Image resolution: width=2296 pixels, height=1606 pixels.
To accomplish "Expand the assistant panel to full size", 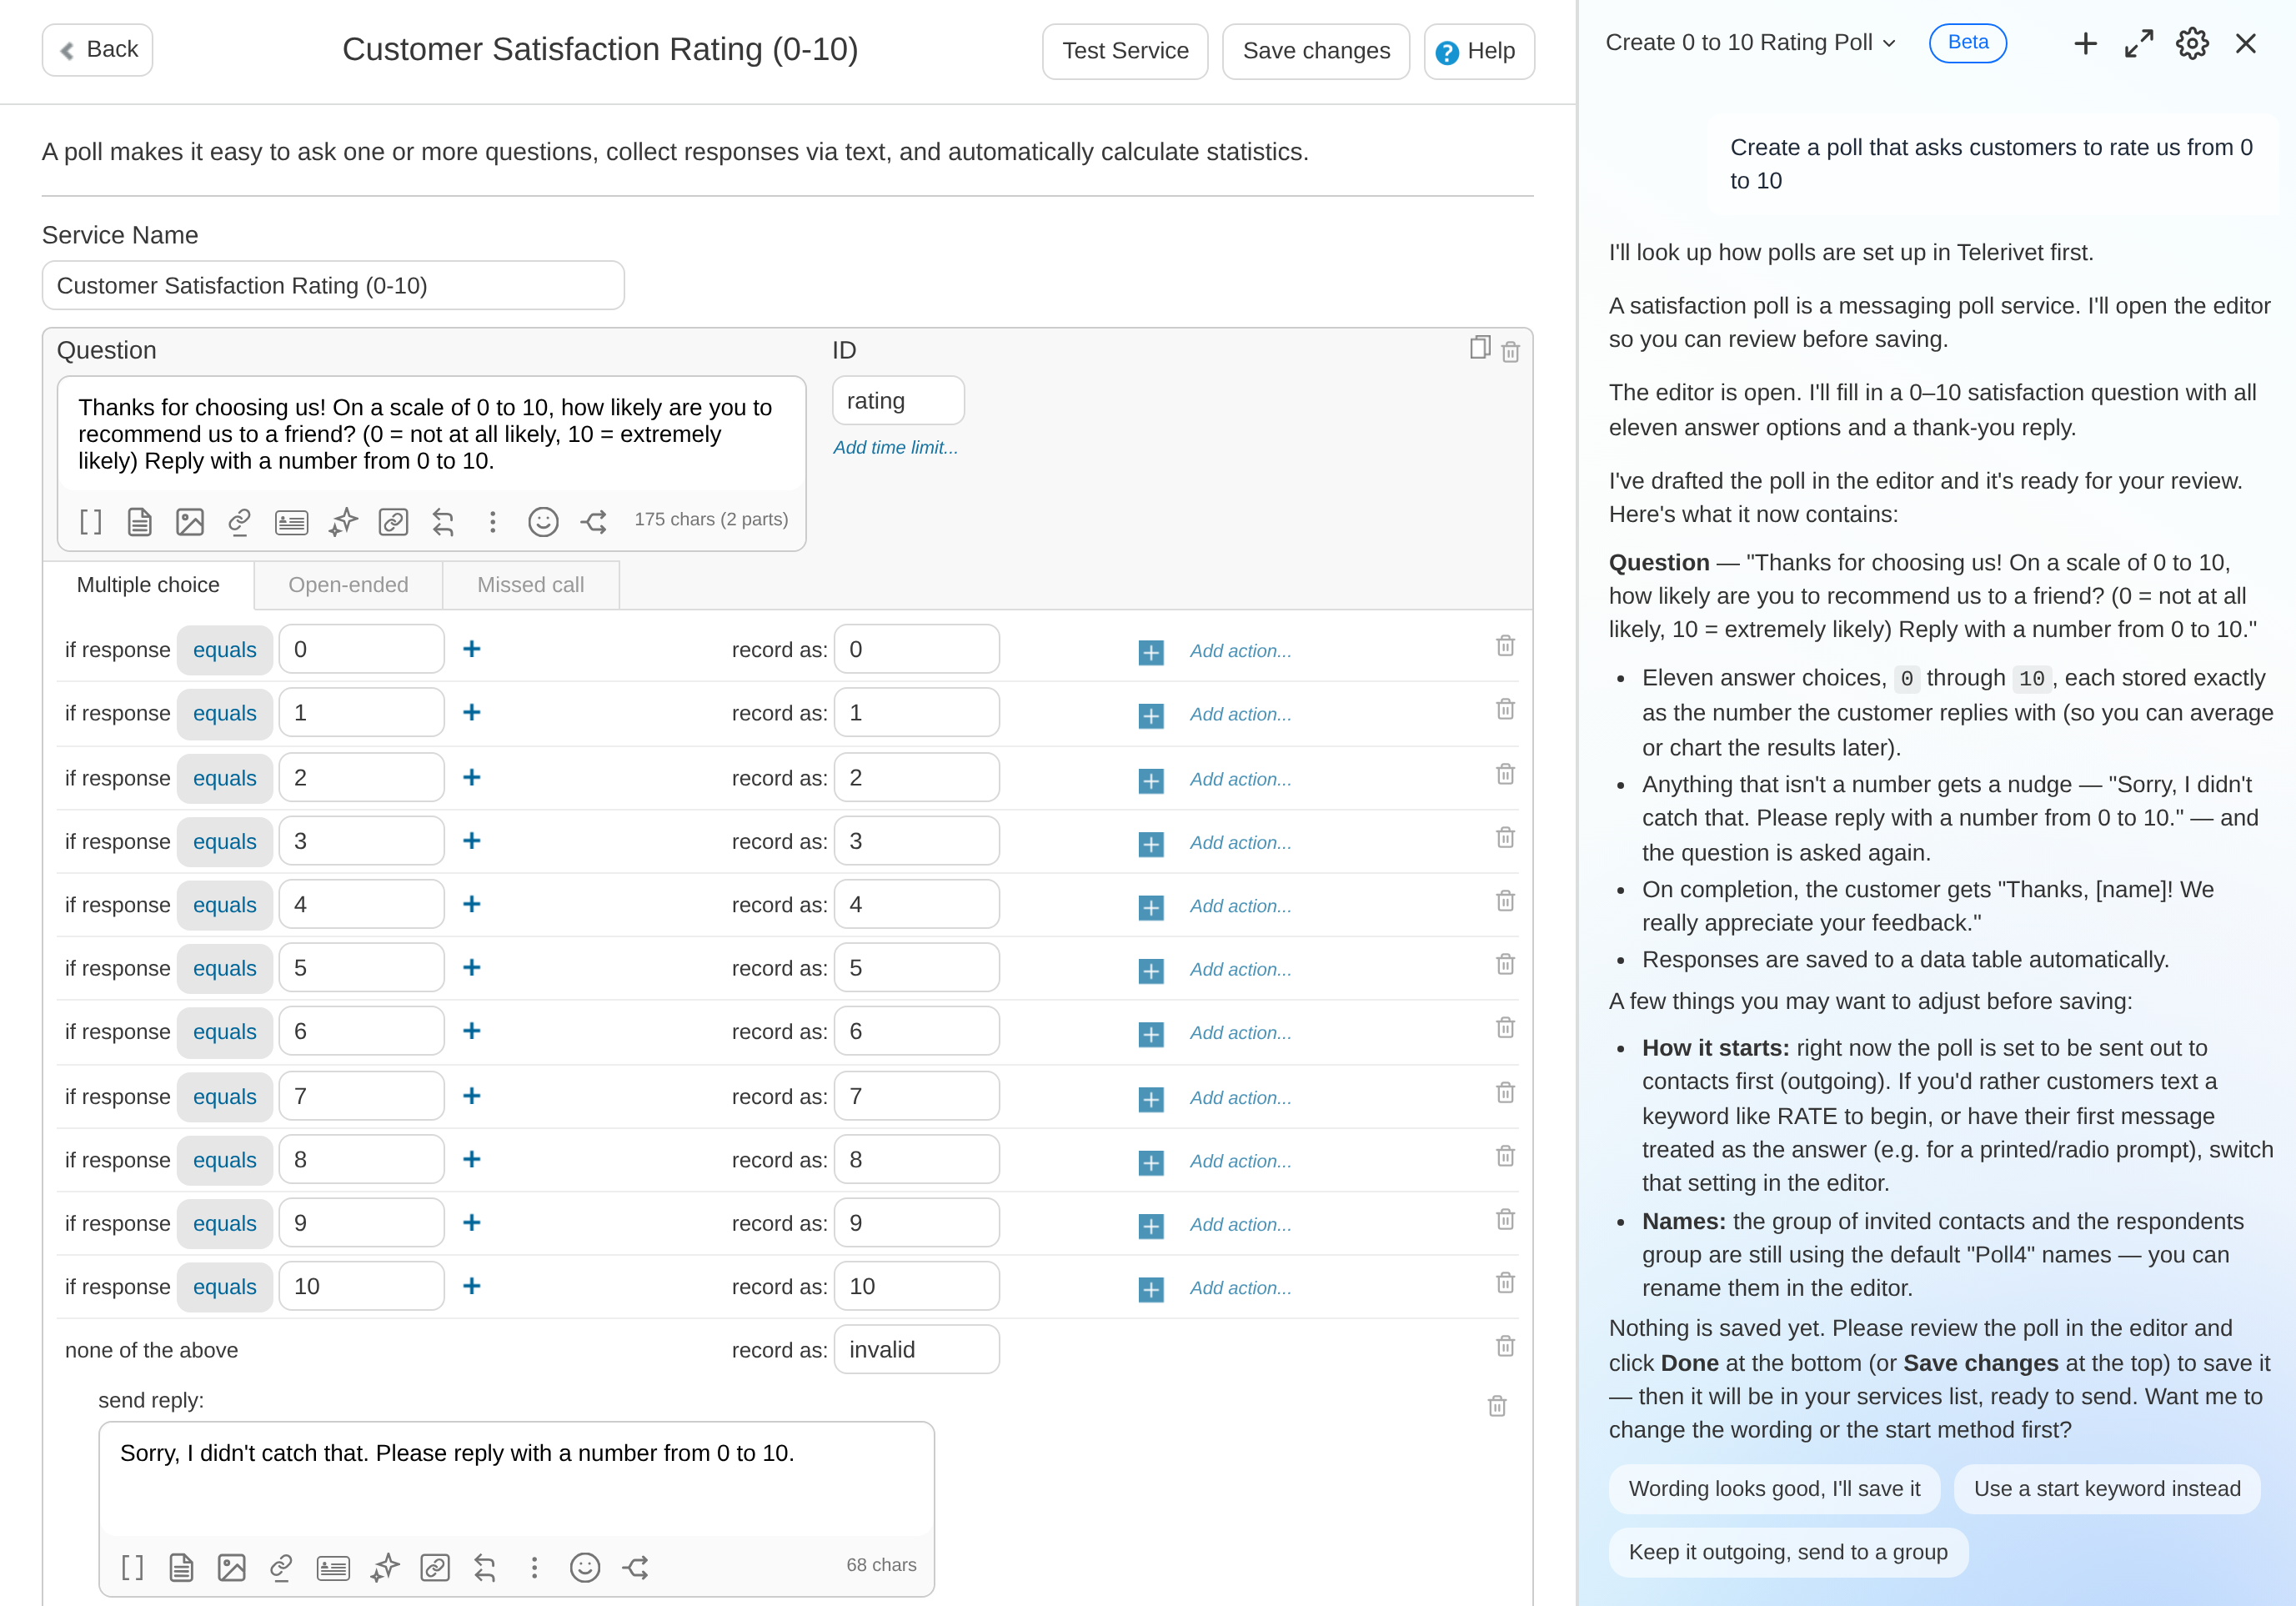I will coord(2138,43).
